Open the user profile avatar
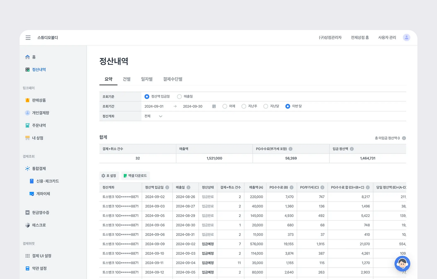Viewport: 437px width, 279px height. point(406,38)
